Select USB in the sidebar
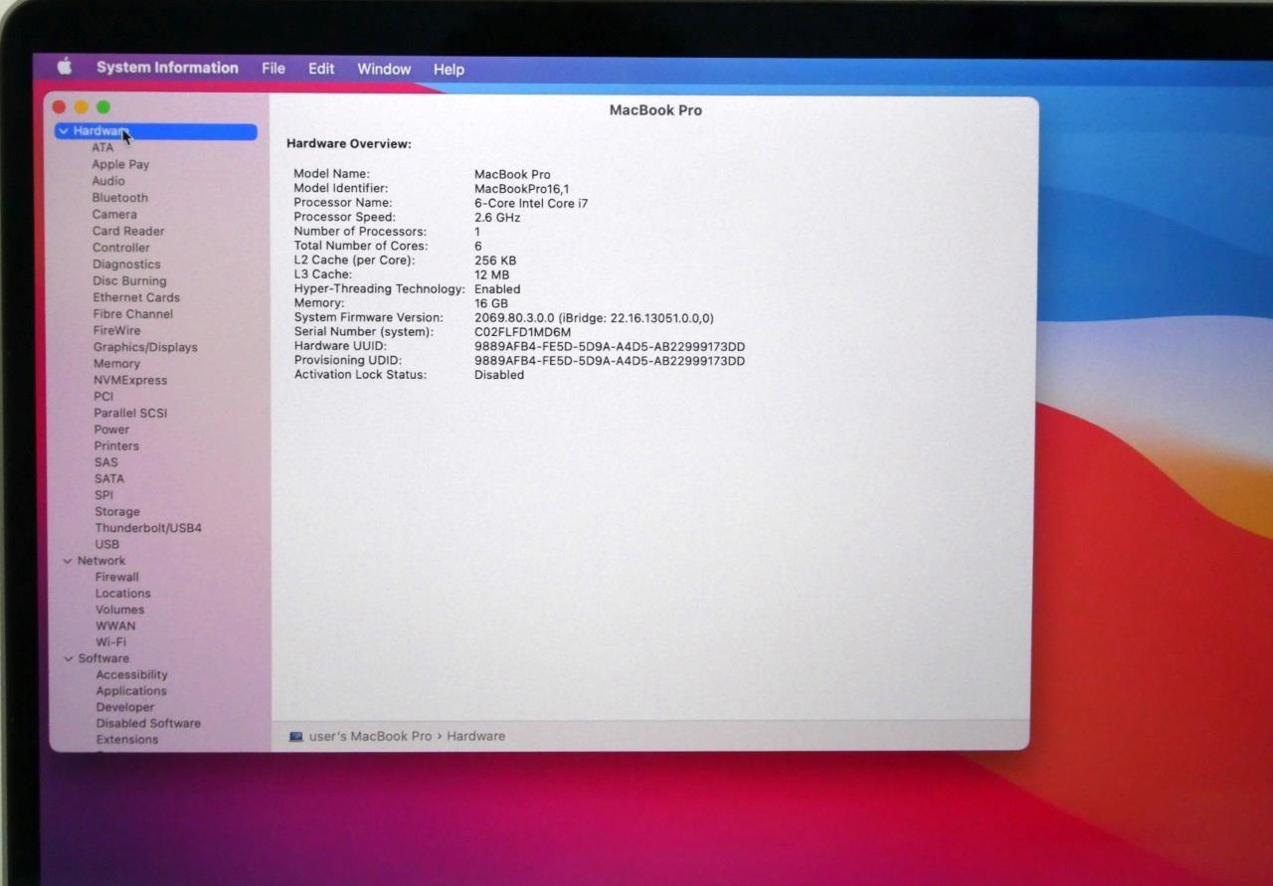The image size is (1273, 886). click(x=107, y=544)
